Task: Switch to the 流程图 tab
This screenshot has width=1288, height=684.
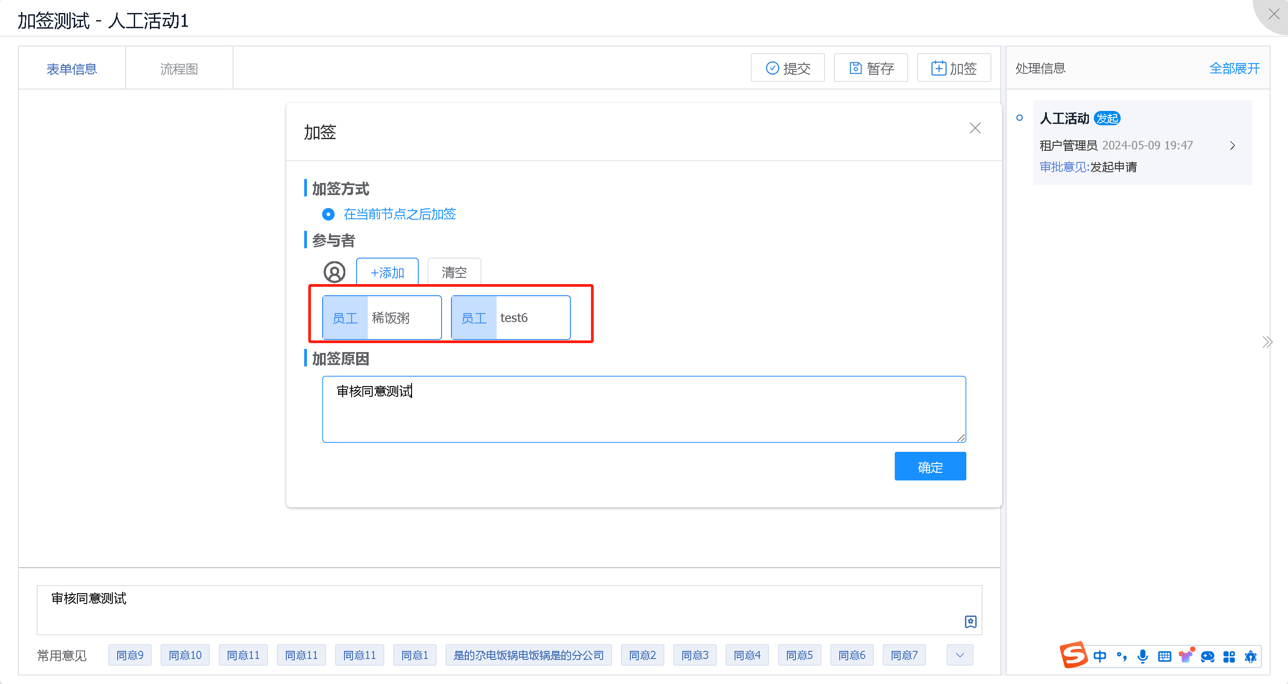Action: click(179, 68)
